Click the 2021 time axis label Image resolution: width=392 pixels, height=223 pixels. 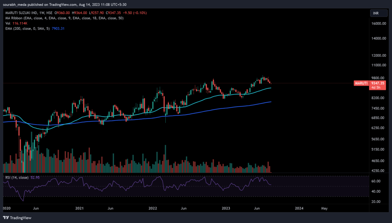click(80, 208)
